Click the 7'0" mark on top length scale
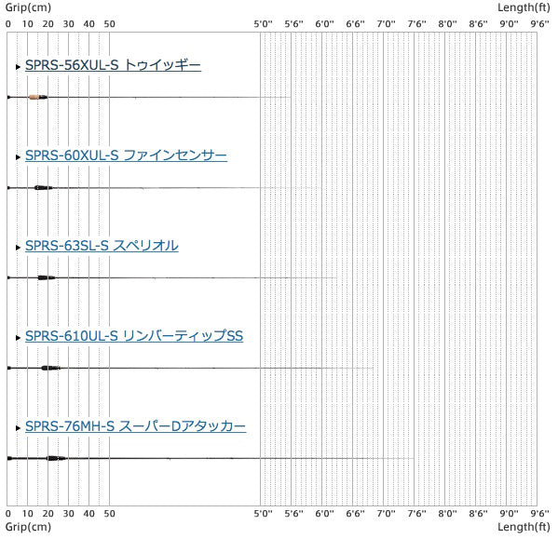Image resolution: width=558 pixels, height=539 pixels. pos(386,24)
